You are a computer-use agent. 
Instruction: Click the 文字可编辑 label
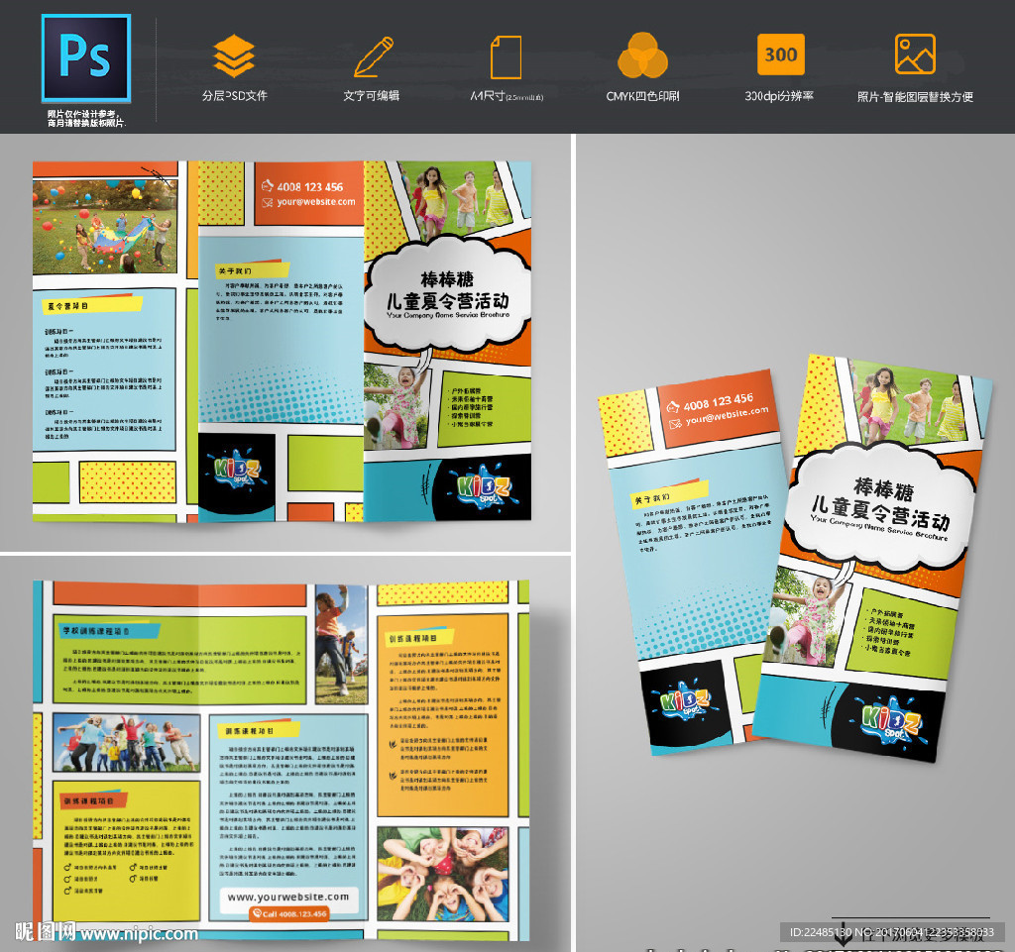371,96
